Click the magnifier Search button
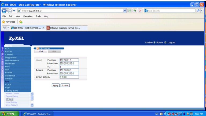Screen dimensions: 206x116 (198, 11)
